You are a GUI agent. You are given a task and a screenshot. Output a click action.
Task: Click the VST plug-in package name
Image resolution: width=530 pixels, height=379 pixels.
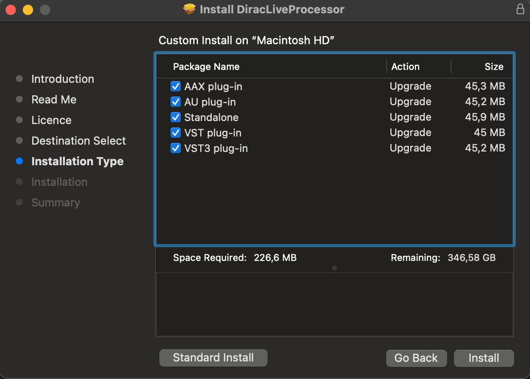point(213,133)
